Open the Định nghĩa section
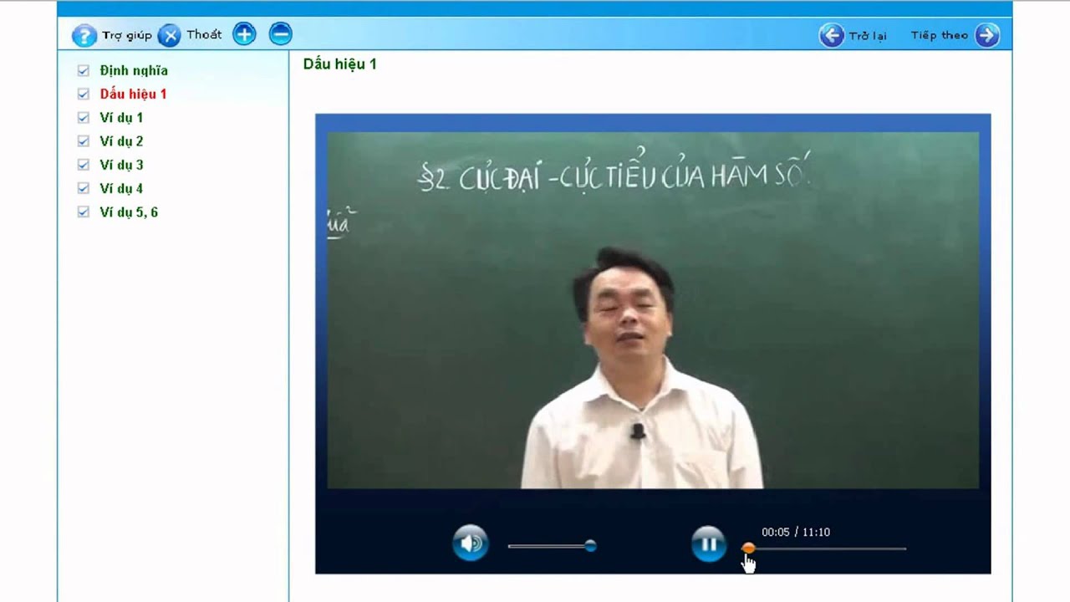1070x602 pixels. click(x=134, y=71)
